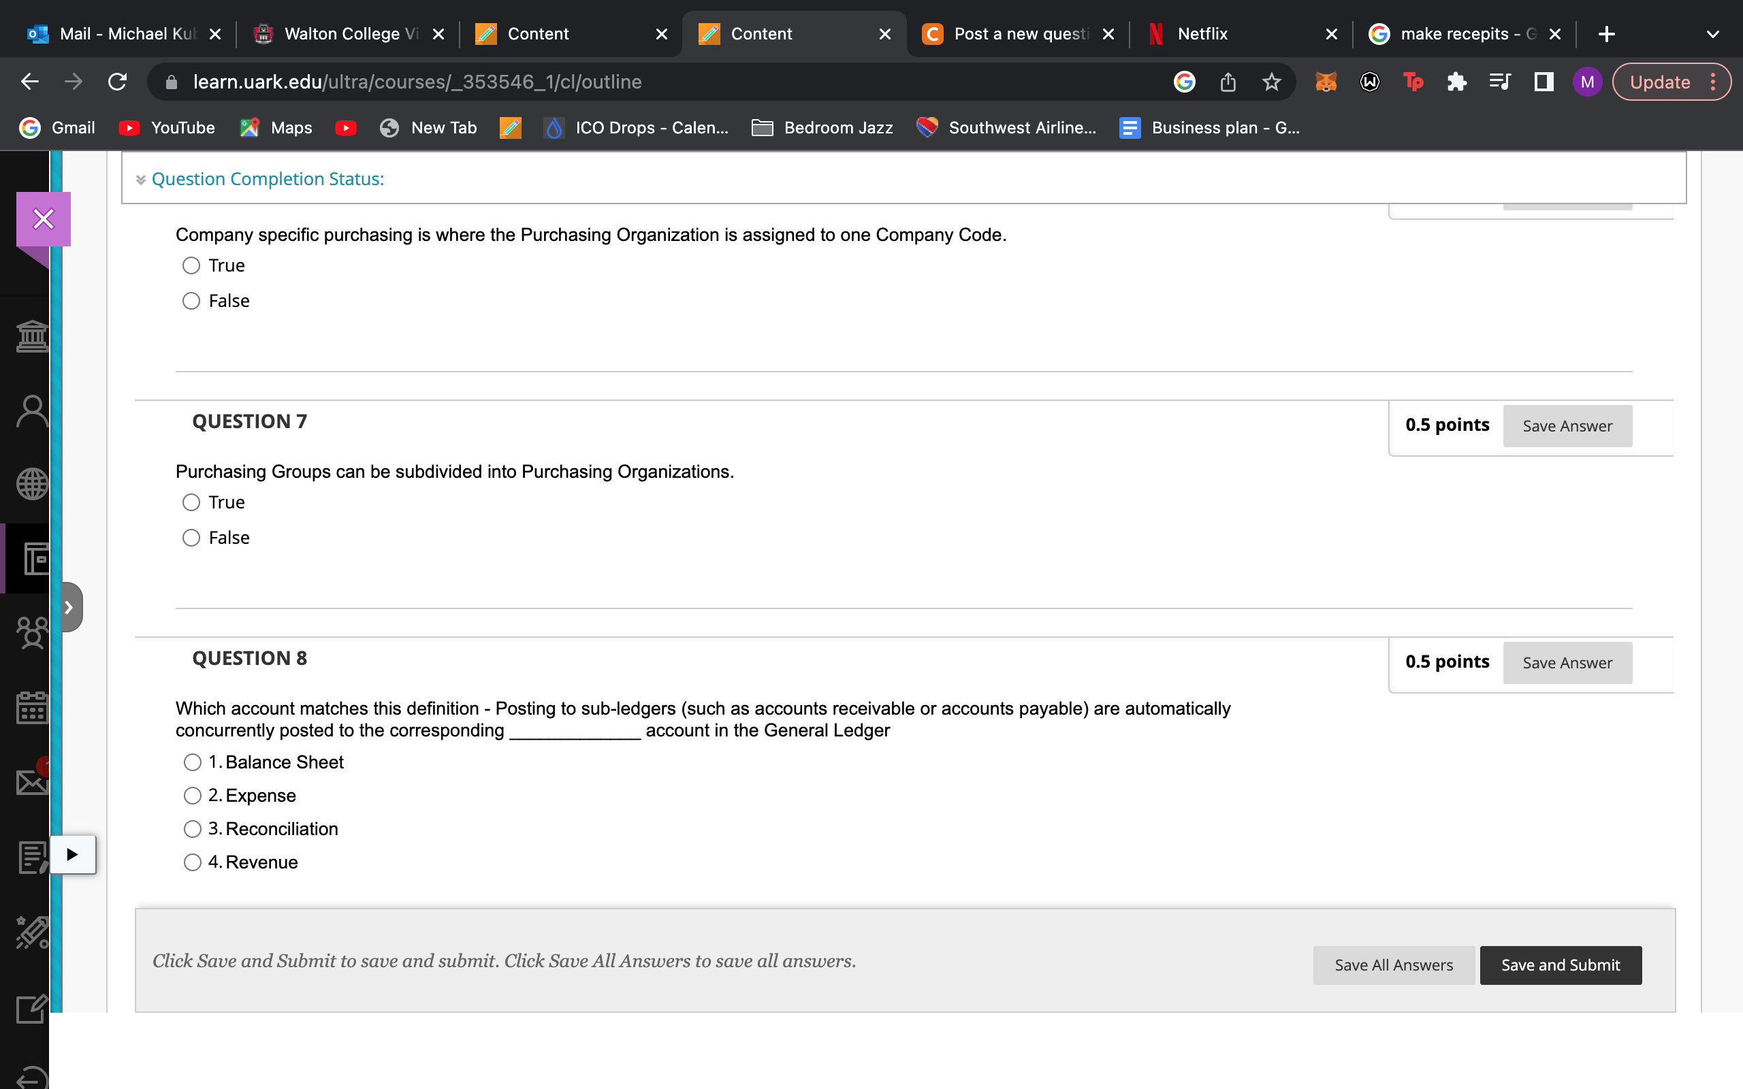Select False for company specific purchasing question
This screenshot has height=1089, width=1743.
(x=191, y=301)
